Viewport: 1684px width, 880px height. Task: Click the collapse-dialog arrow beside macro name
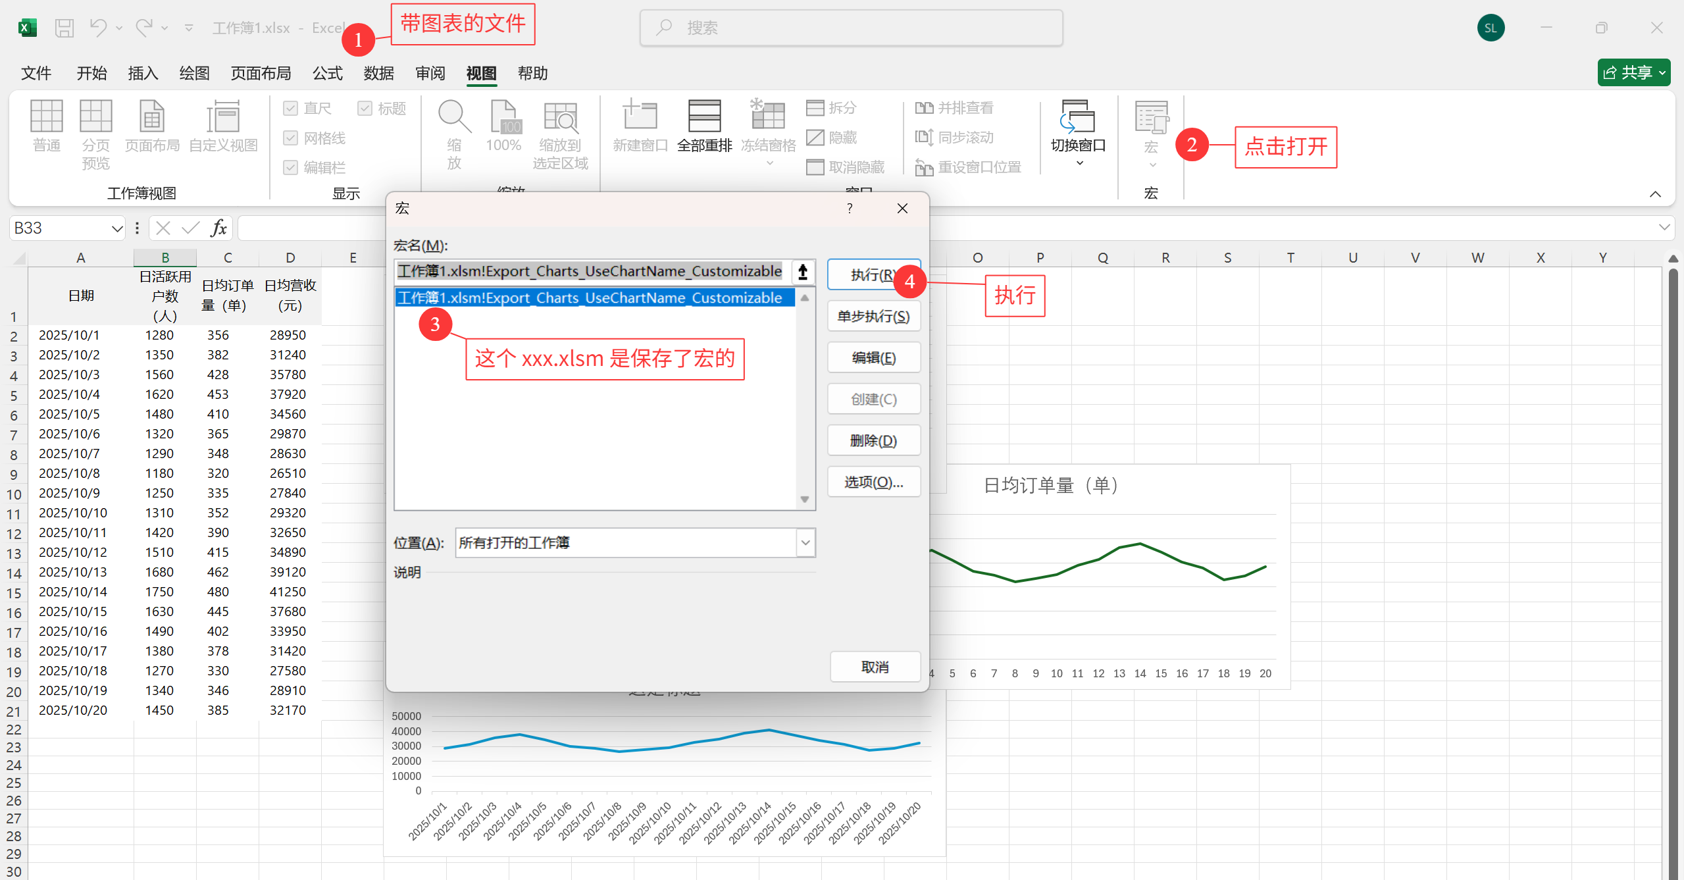click(802, 272)
